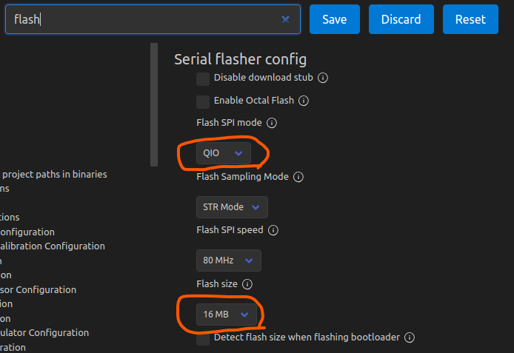
Task: Show info for Enable Octal Flash
Action: coord(304,101)
